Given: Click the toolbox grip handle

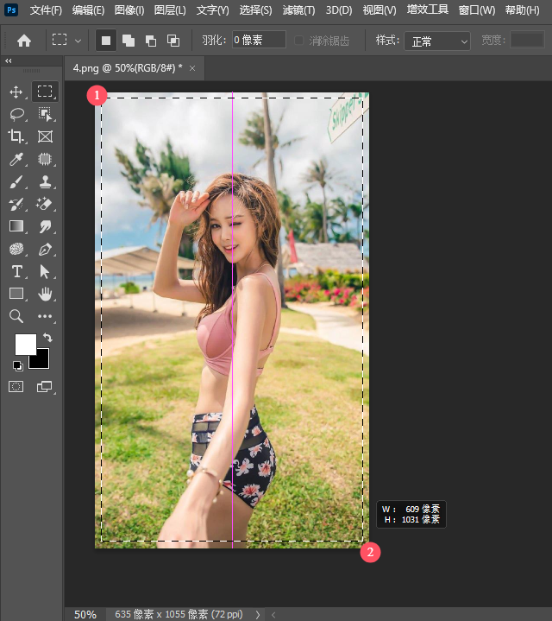Looking at the screenshot, I should [x=31, y=71].
